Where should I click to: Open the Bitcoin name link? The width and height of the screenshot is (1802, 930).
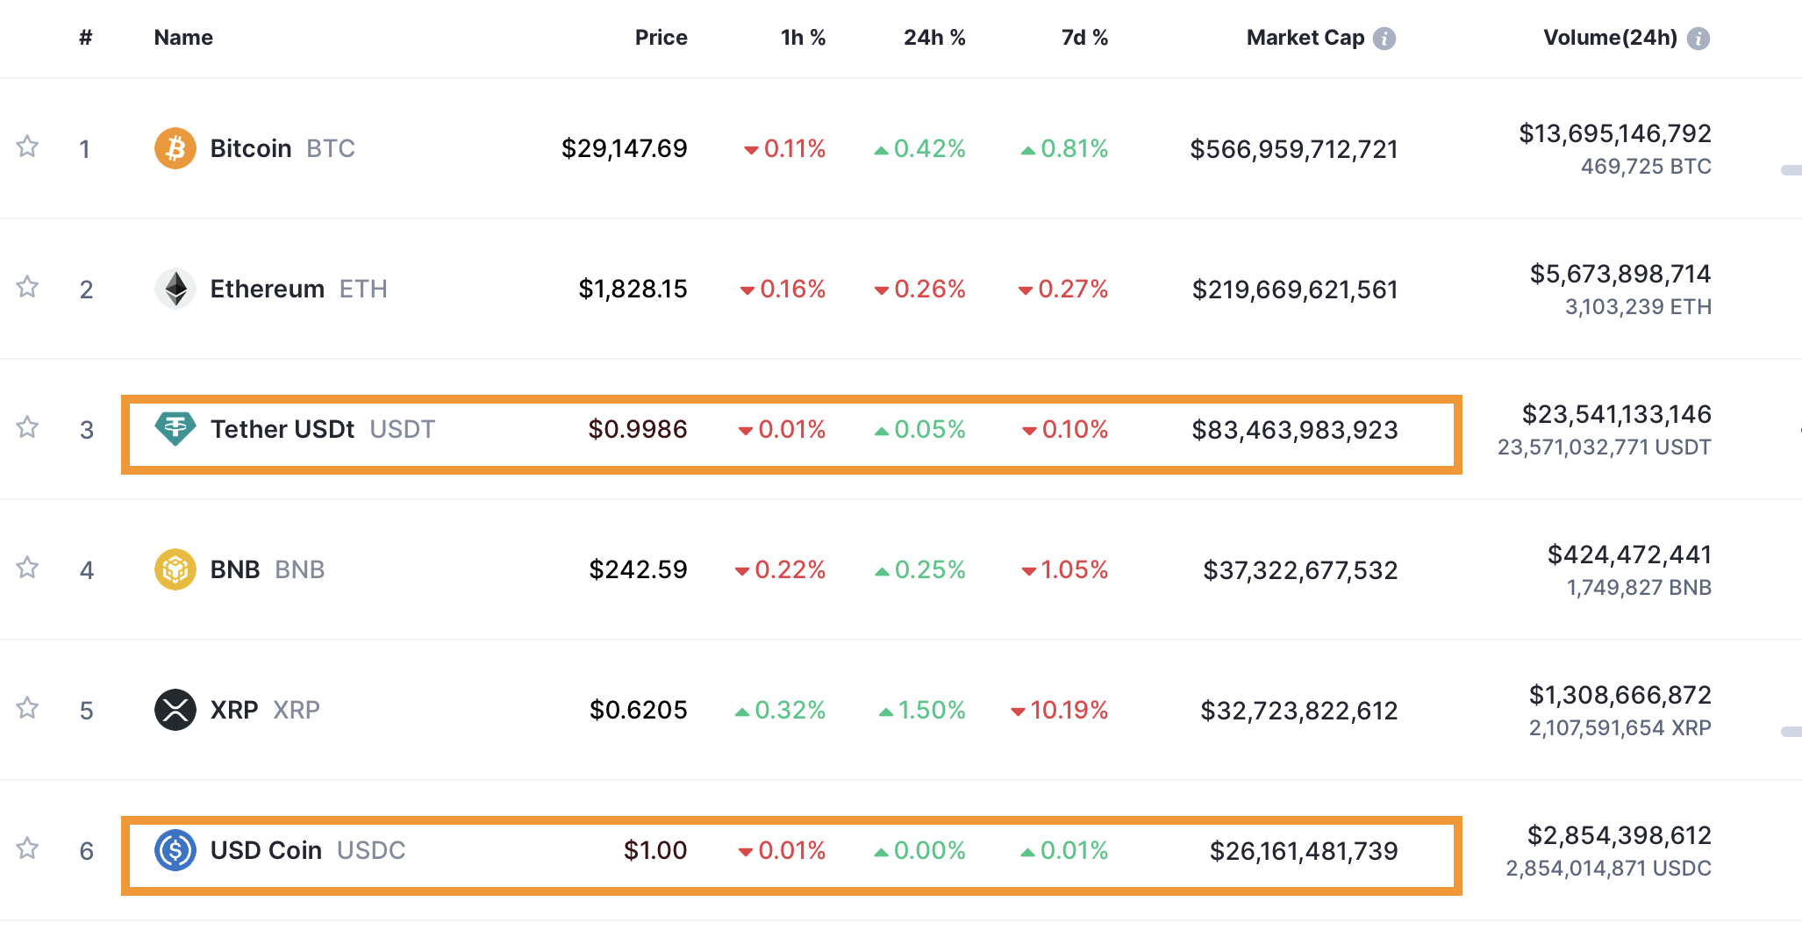pos(251,148)
